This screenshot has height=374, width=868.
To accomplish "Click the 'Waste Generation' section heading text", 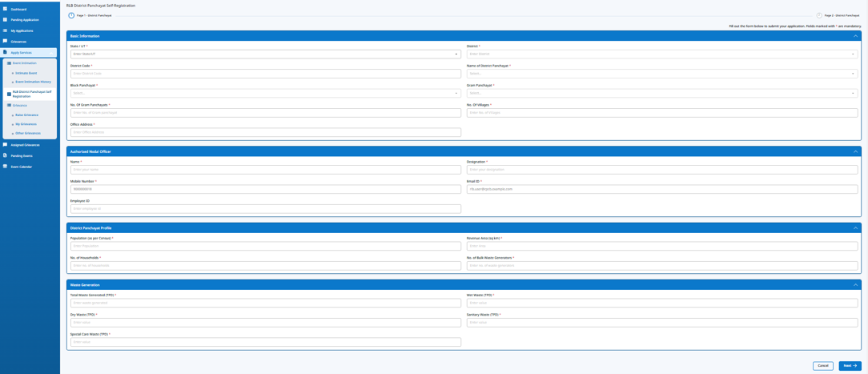I will [85, 285].
